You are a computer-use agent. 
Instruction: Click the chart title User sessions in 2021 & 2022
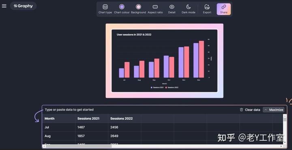click(134, 34)
